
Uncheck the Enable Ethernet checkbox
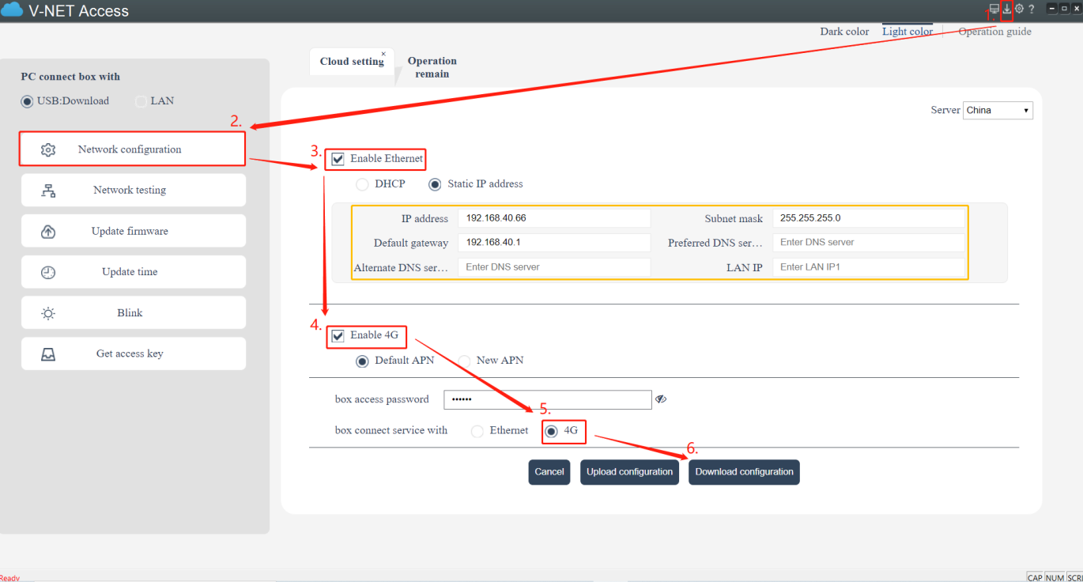(338, 159)
